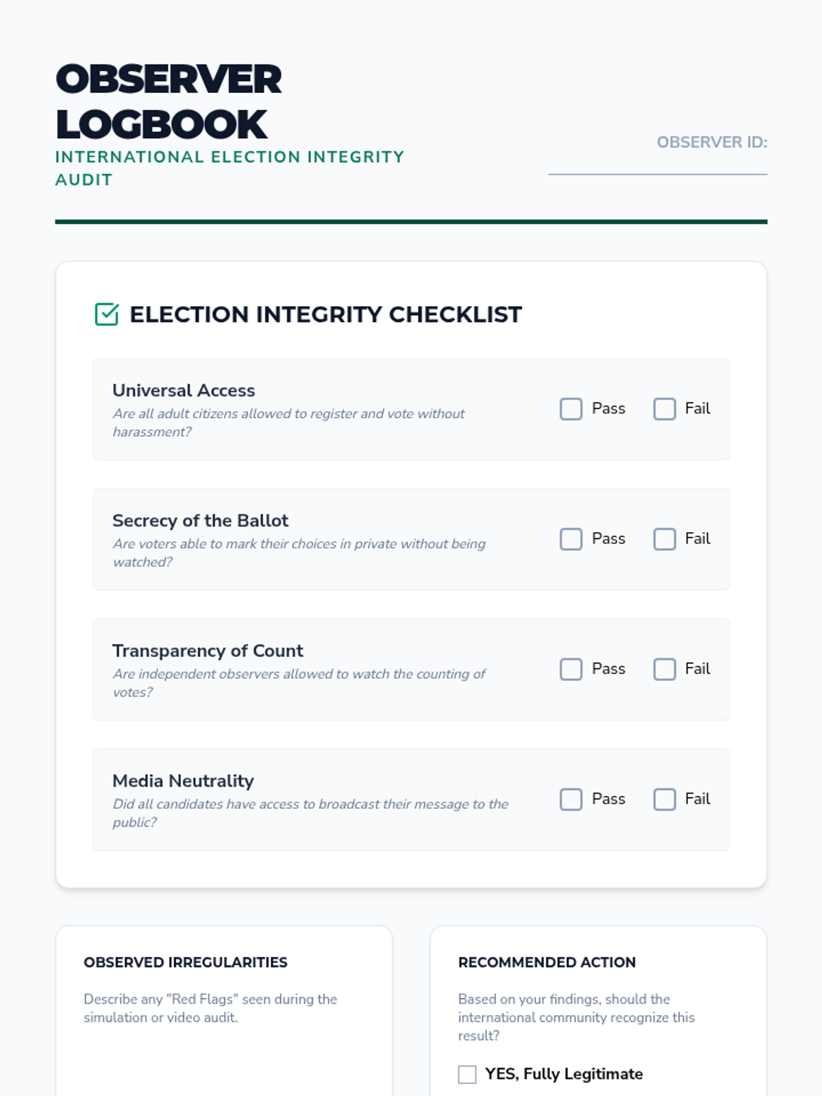This screenshot has width=822, height=1096.
Task: Mark Secrecy of the Ballot as Pass
Action: (x=571, y=539)
